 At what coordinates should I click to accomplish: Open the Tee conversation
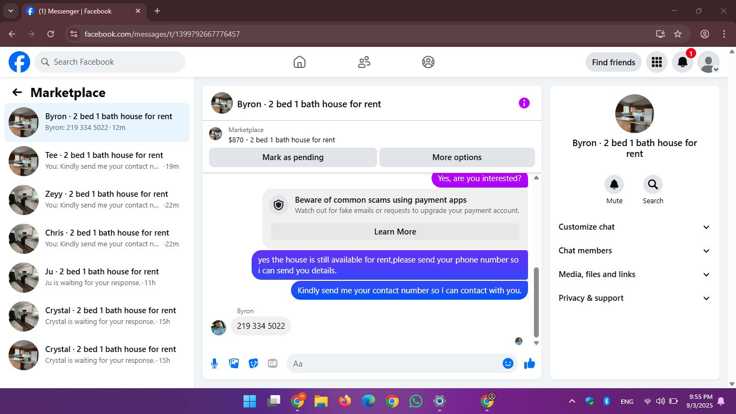97,161
